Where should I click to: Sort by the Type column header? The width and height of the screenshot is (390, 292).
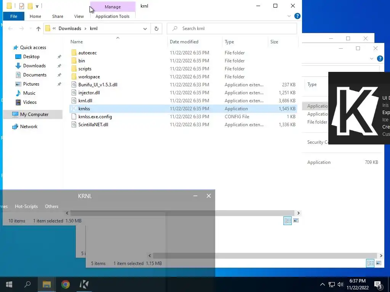coord(229,42)
